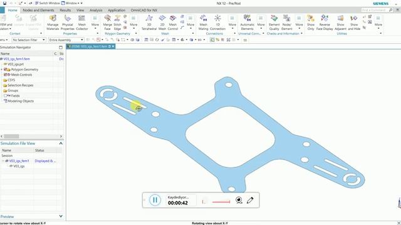Pause the screen recording
This screenshot has height=225, width=401.
pyautogui.click(x=155, y=200)
